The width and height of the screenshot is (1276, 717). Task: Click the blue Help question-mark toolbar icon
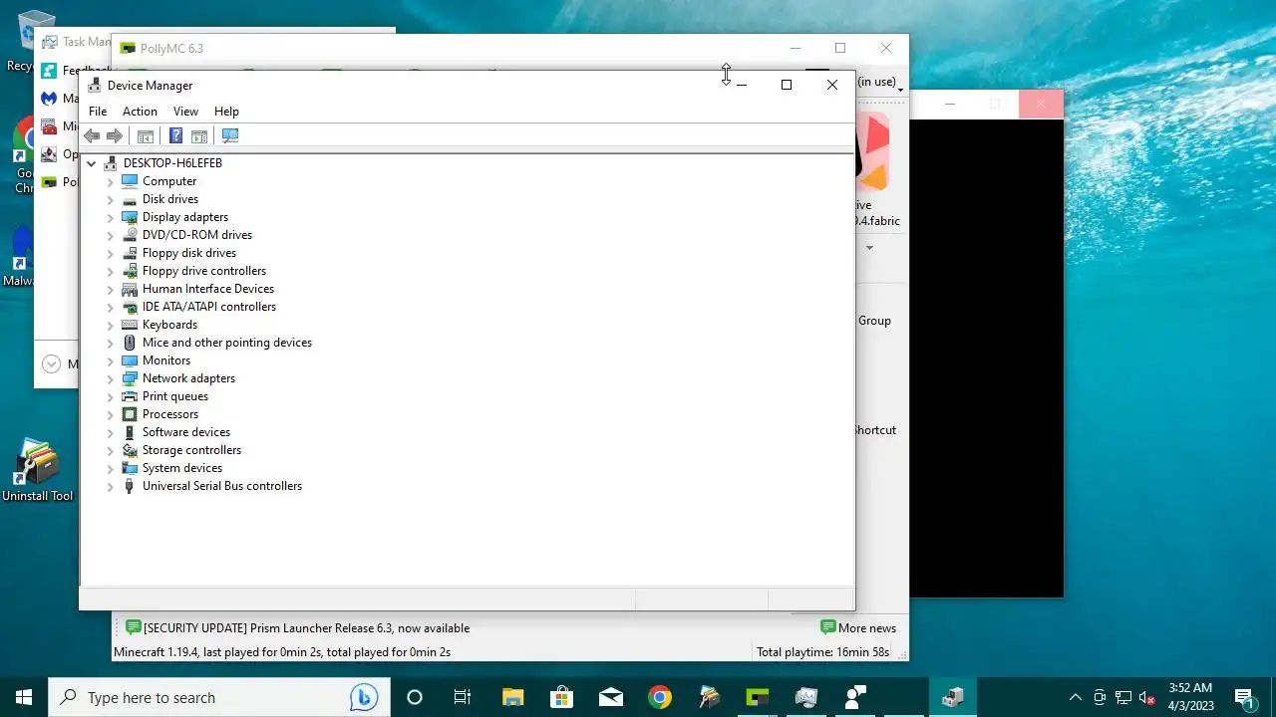coord(175,135)
